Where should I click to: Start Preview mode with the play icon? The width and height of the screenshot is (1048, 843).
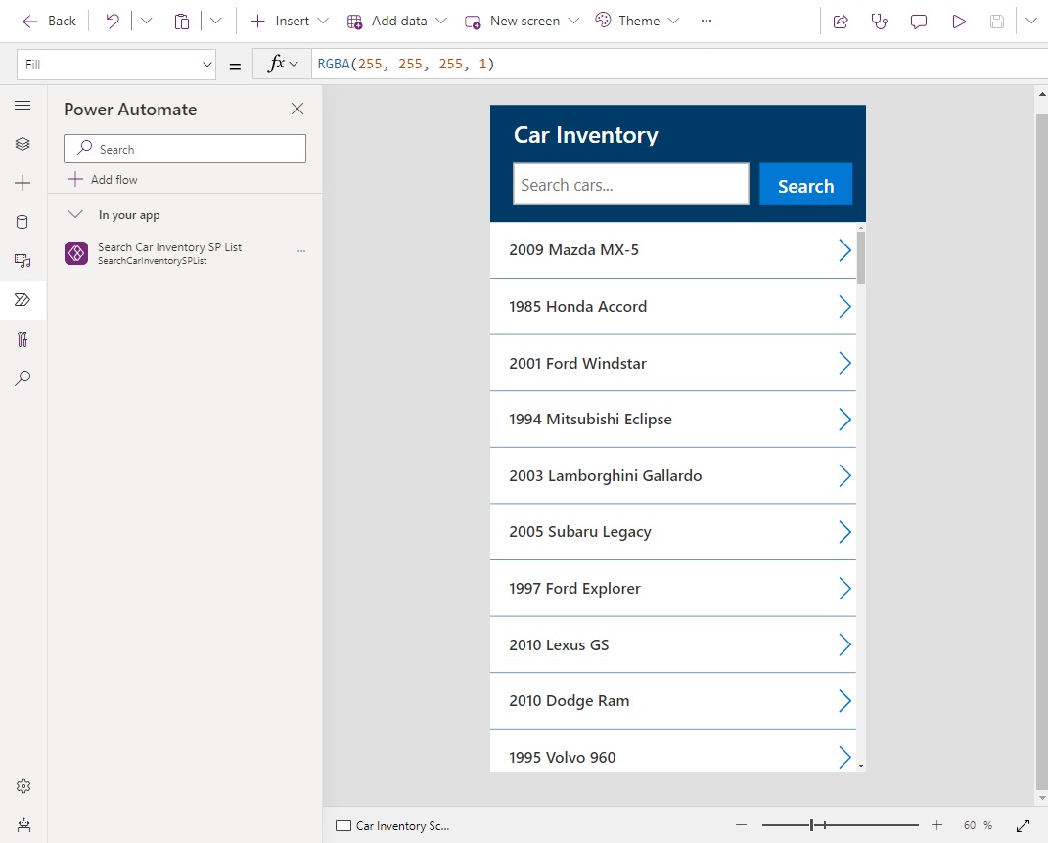tap(958, 20)
